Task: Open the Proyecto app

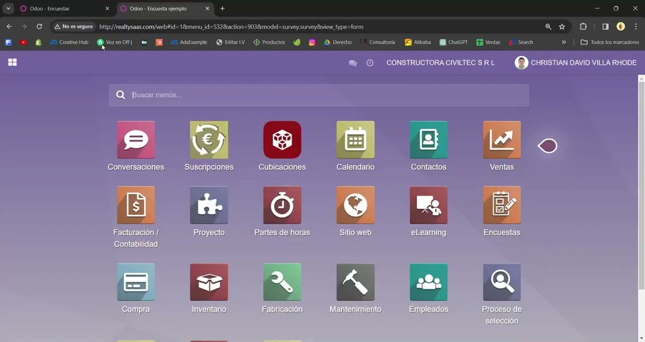Action: [209, 206]
